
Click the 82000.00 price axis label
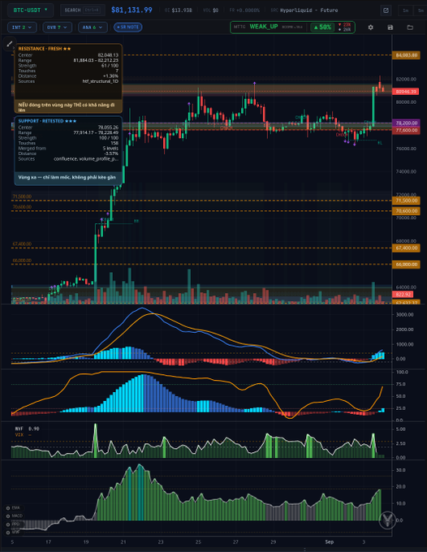406,80
